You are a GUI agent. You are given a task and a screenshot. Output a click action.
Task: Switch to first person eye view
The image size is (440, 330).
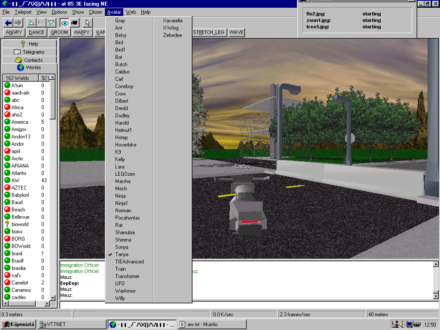point(65,23)
